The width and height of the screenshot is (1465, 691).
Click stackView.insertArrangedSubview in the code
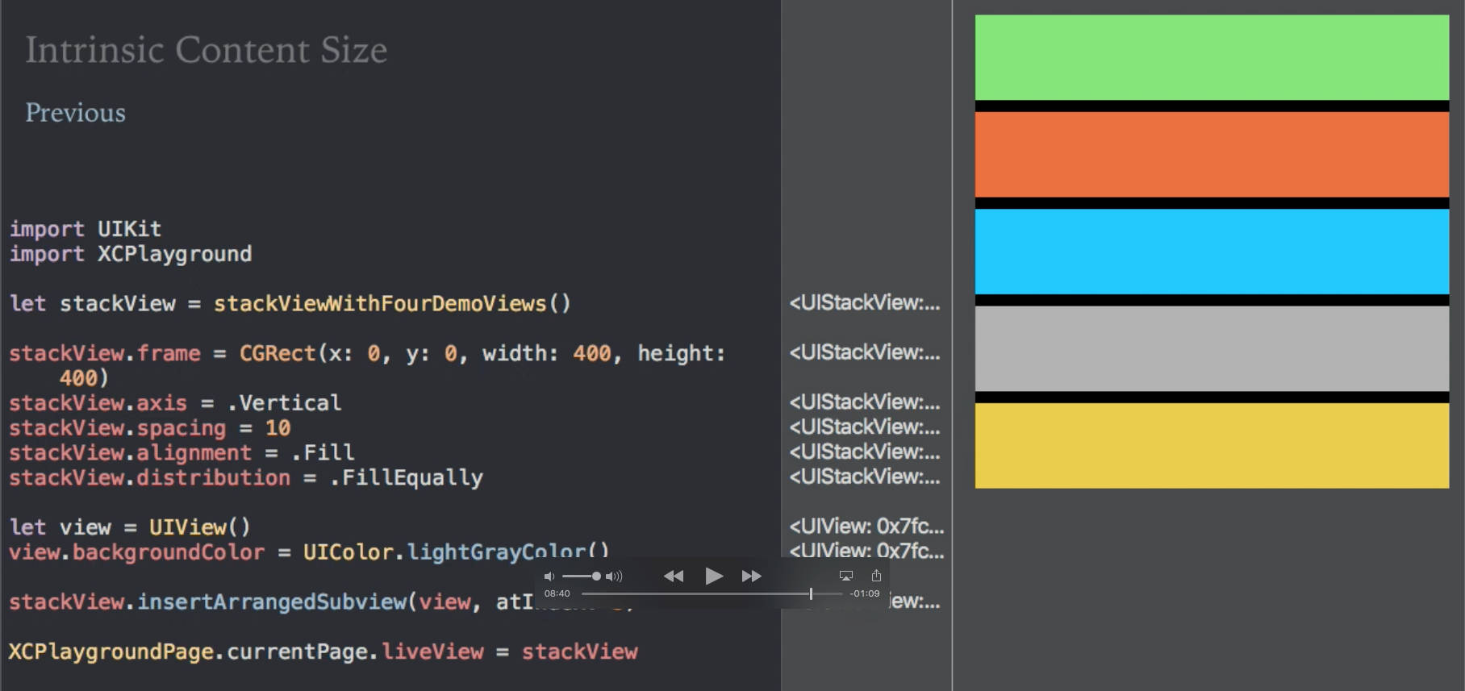(208, 602)
